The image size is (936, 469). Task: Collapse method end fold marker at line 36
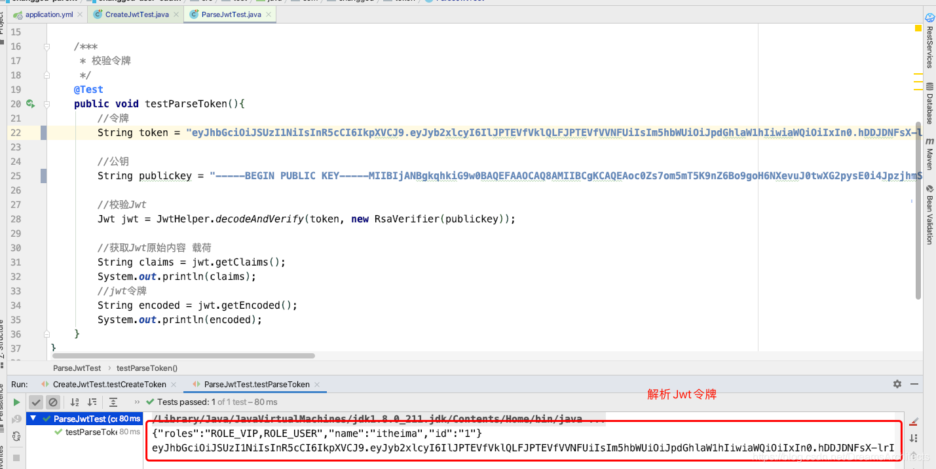[x=47, y=334]
